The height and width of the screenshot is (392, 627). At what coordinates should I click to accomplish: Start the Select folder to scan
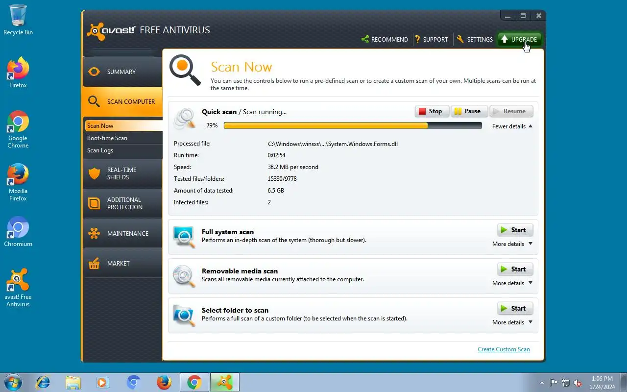pos(515,308)
